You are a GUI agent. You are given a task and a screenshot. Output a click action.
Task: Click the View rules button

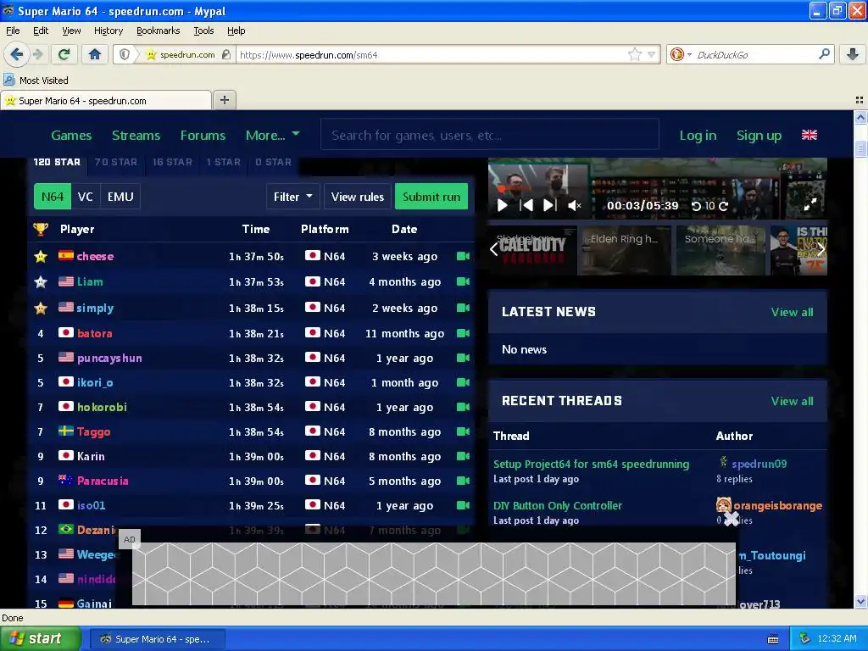tap(357, 197)
